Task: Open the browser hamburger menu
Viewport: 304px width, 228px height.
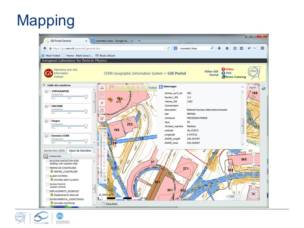Action: pos(262,48)
